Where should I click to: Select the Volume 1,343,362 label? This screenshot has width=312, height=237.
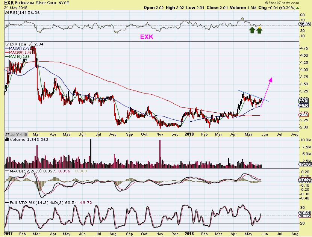coord(29,140)
